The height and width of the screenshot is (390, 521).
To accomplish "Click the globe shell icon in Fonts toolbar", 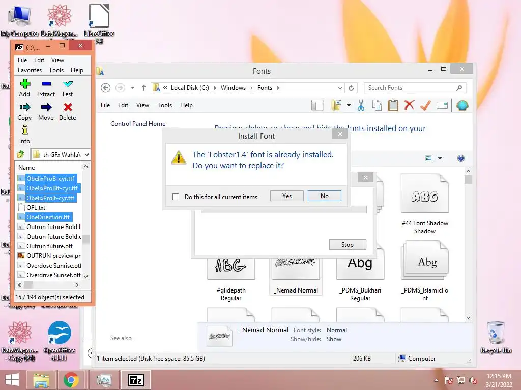I will (x=462, y=105).
